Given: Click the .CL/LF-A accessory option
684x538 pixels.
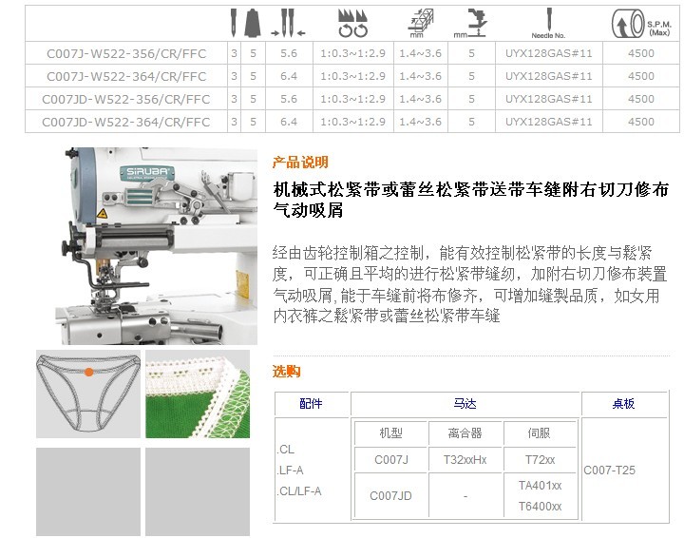Looking at the screenshot, I should [298, 491].
